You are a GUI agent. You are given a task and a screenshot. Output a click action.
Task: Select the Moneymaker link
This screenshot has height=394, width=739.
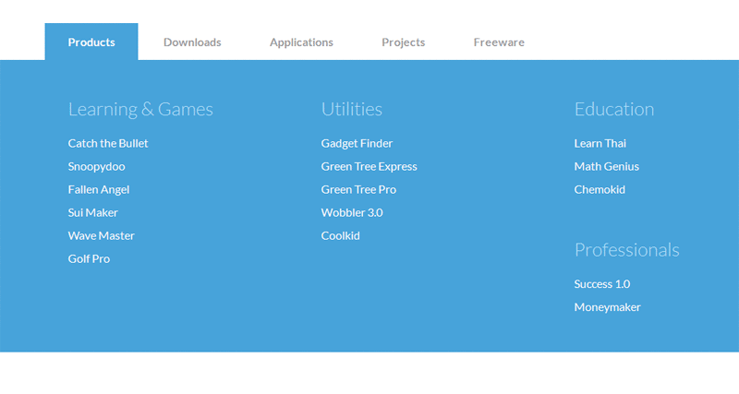[x=607, y=307]
